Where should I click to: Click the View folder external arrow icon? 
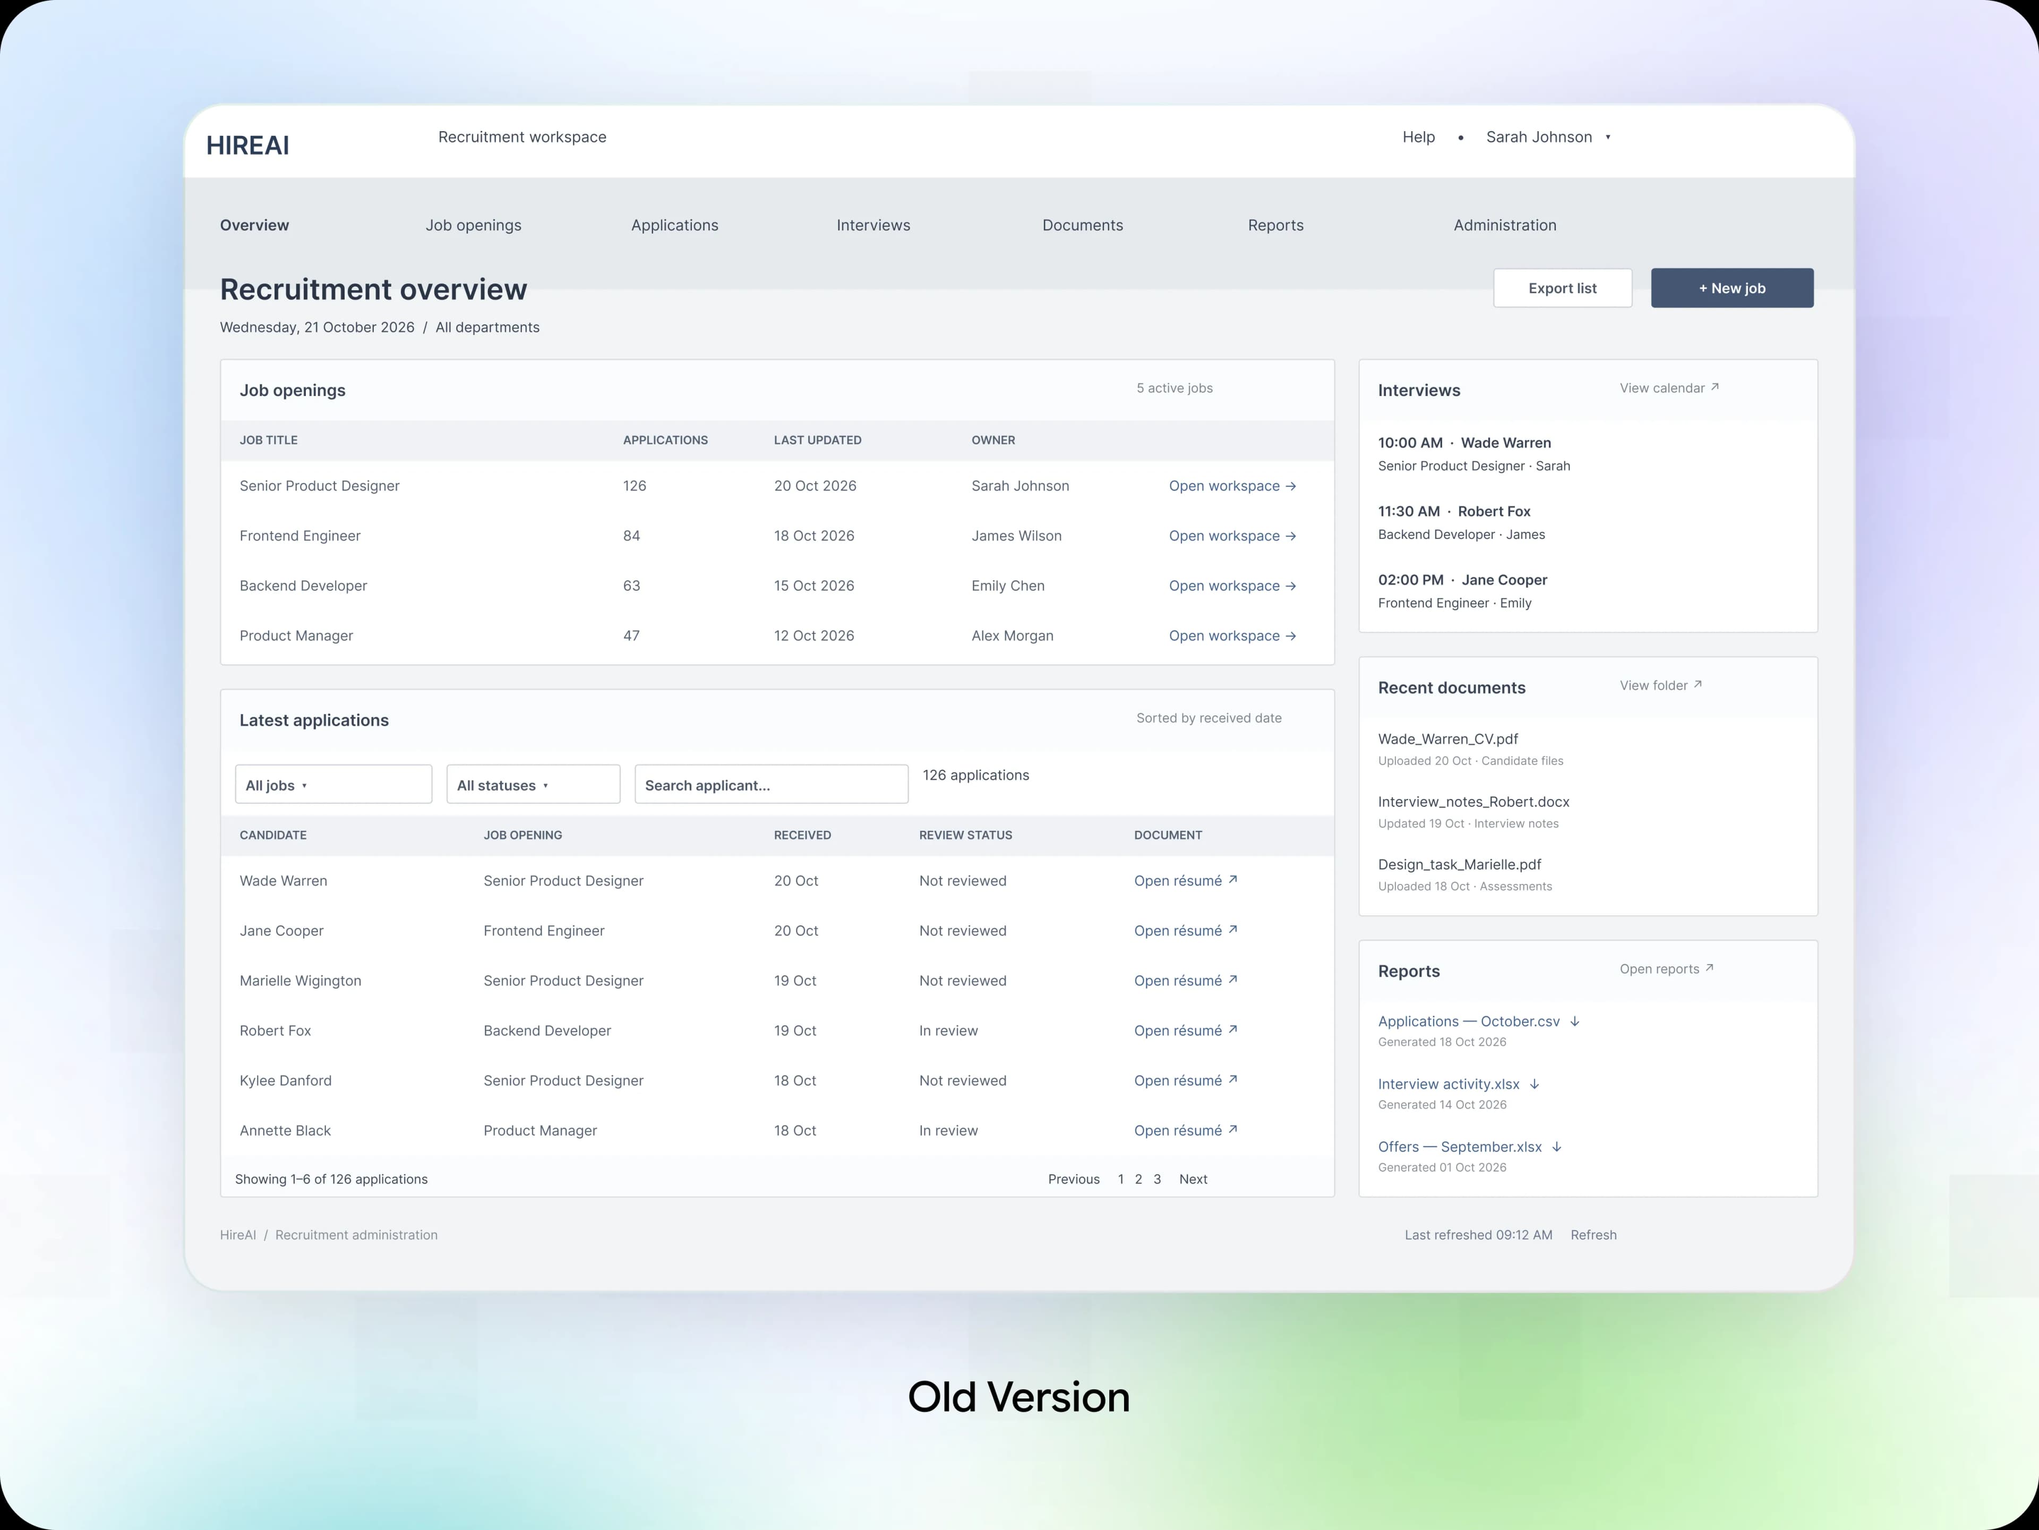pos(1698,685)
